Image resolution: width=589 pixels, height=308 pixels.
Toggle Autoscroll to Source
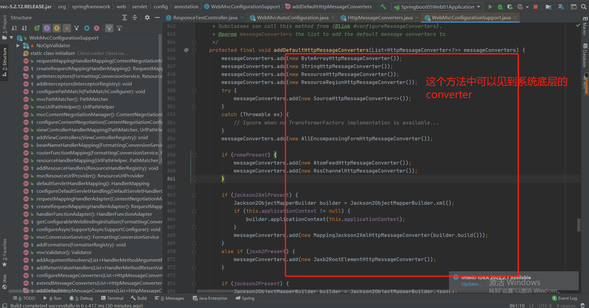pos(109,28)
